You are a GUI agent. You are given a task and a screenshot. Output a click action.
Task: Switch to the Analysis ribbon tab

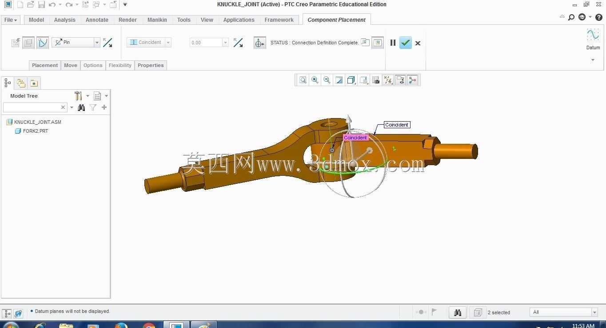(x=65, y=20)
